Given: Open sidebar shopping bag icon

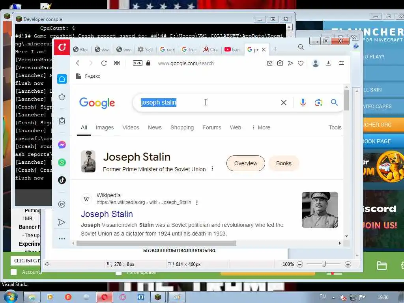Looking at the screenshot, I should 62,121.
